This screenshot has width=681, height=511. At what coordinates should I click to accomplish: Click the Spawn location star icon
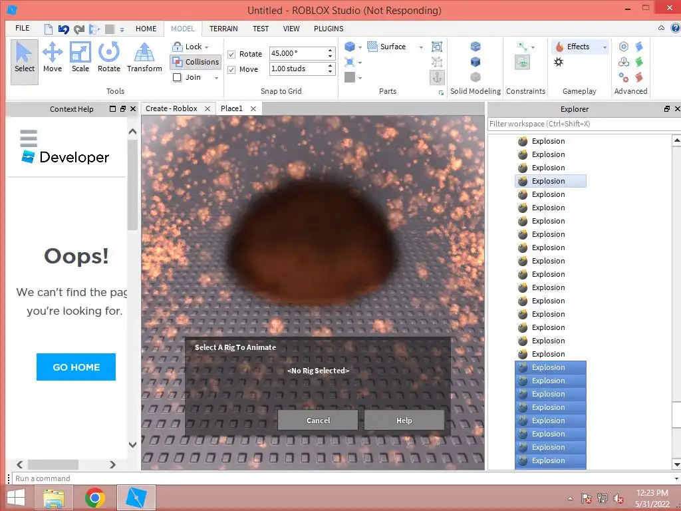click(x=559, y=62)
